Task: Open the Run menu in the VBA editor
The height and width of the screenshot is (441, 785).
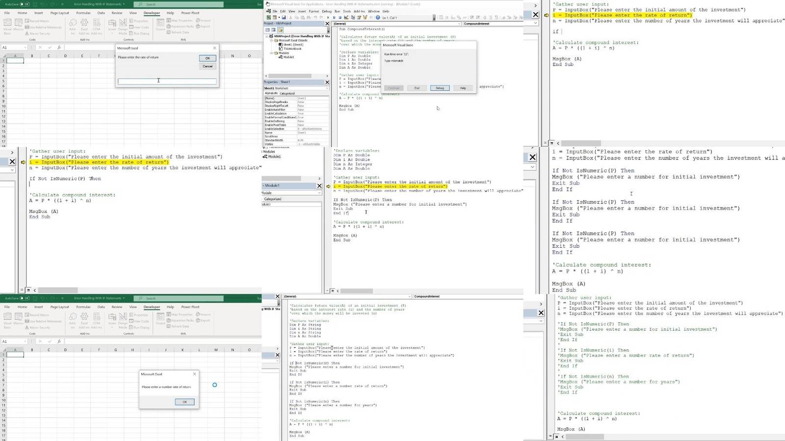Action: click(x=337, y=11)
